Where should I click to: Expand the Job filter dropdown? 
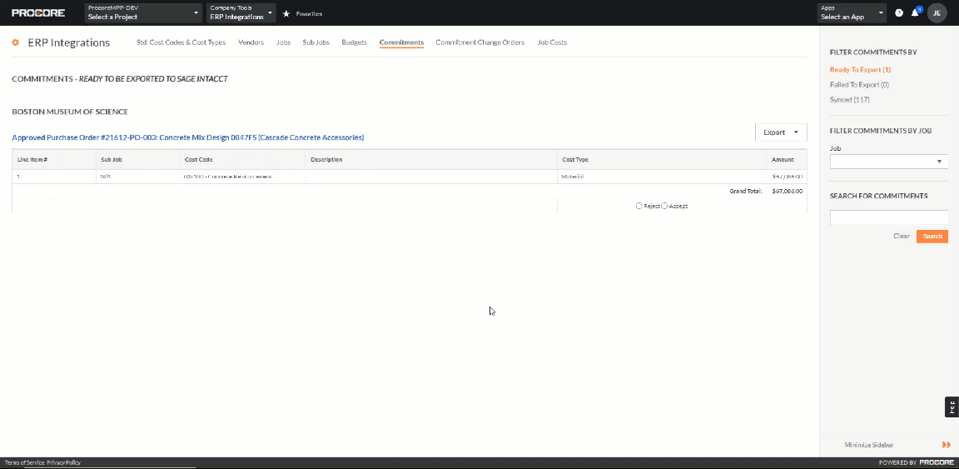[889, 162]
